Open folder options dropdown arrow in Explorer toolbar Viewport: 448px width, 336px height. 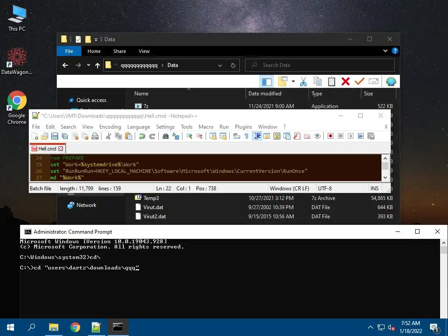(293, 81)
